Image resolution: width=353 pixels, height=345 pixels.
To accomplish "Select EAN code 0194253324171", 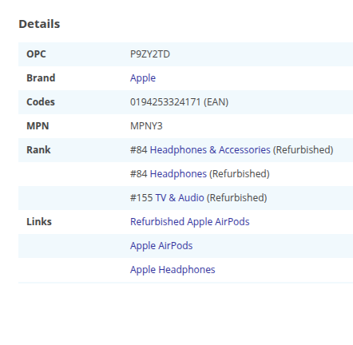I will [x=165, y=102].
